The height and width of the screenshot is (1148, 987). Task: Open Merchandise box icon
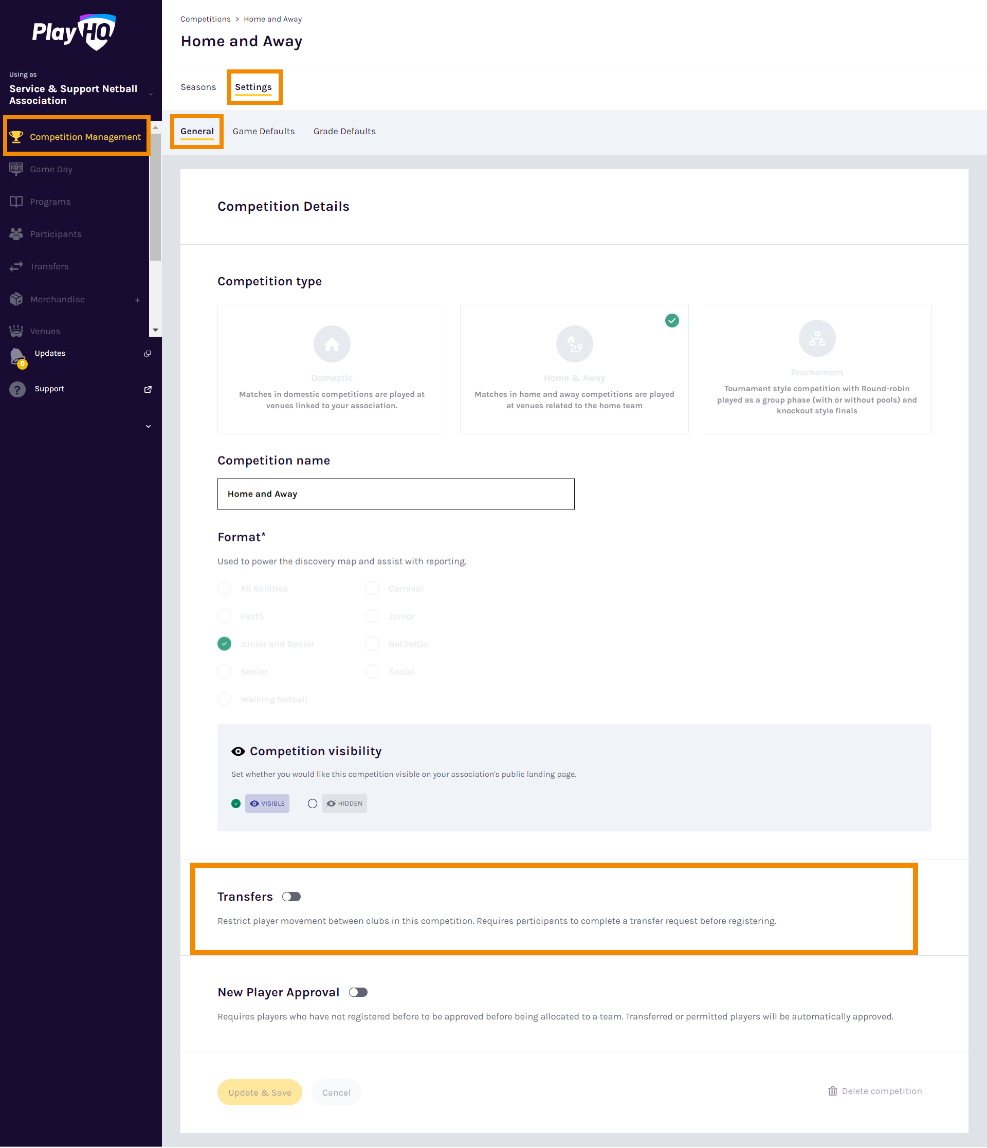pyautogui.click(x=16, y=299)
